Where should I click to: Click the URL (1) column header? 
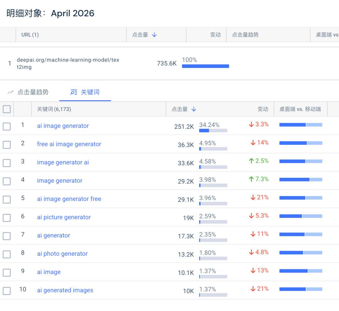tap(30, 35)
